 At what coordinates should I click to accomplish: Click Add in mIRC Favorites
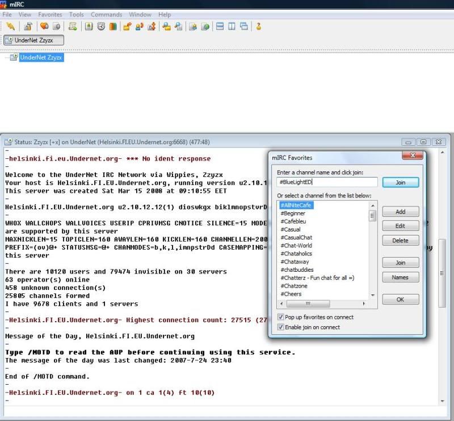click(401, 212)
